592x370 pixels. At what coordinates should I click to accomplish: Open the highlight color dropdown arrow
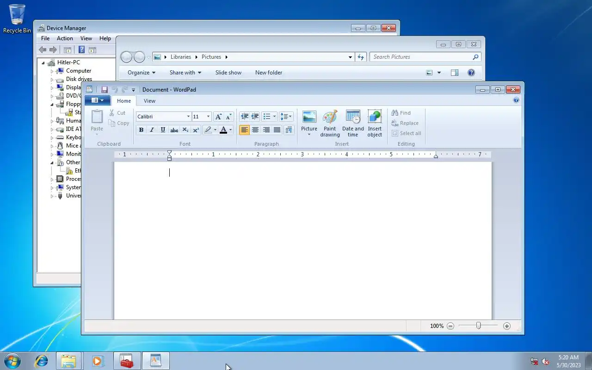(x=215, y=130)
